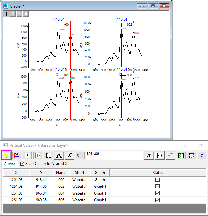208x216 pixels.
Task: Click the boxed number 1 toolbar icon
Action: (28, 155)
